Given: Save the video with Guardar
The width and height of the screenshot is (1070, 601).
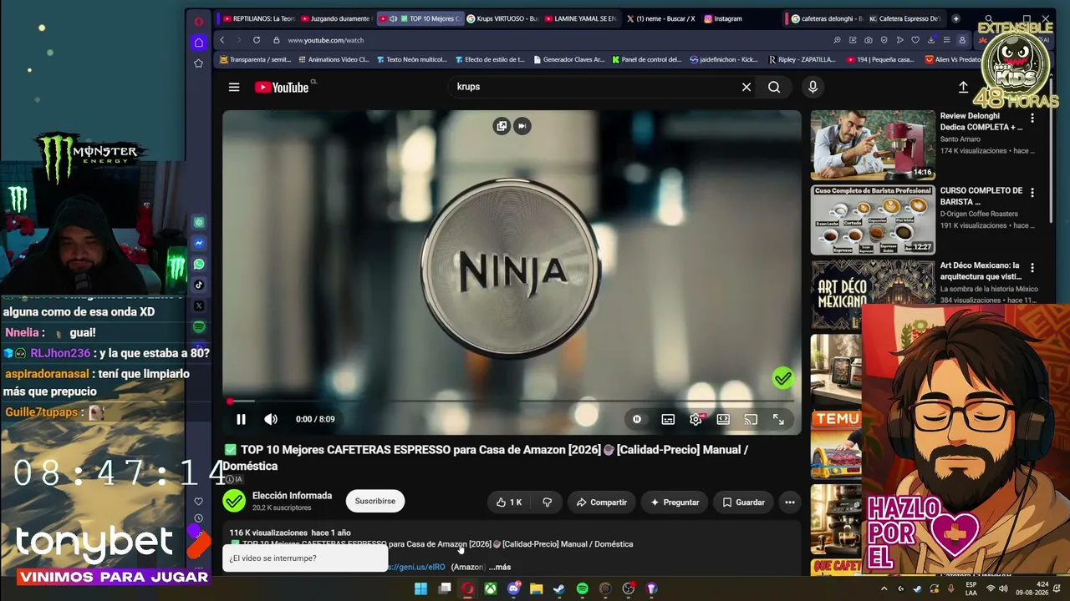Looking at the screenshot, I should point(744,503).
